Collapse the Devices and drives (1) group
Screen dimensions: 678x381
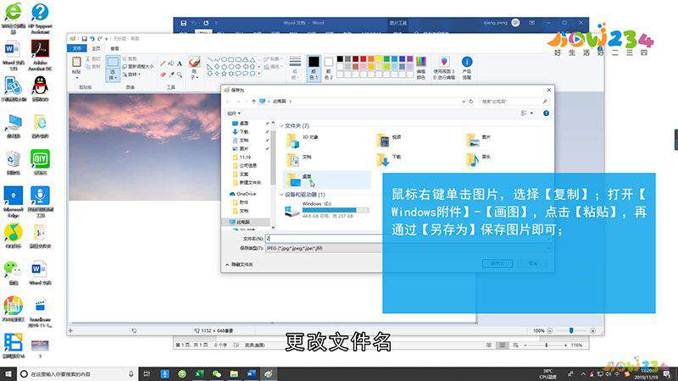(281, 195)
